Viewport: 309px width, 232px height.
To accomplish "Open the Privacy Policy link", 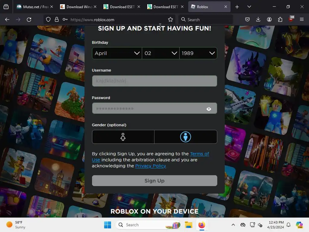I will [x=151, y=166].
